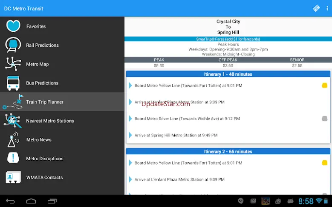Screen dimensions: 332x207
Task: Select Bus Predictions menu label
Action: (x=42, y=83)
